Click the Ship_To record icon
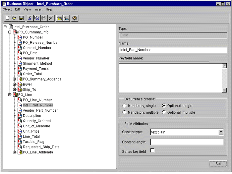 [20, 89]
